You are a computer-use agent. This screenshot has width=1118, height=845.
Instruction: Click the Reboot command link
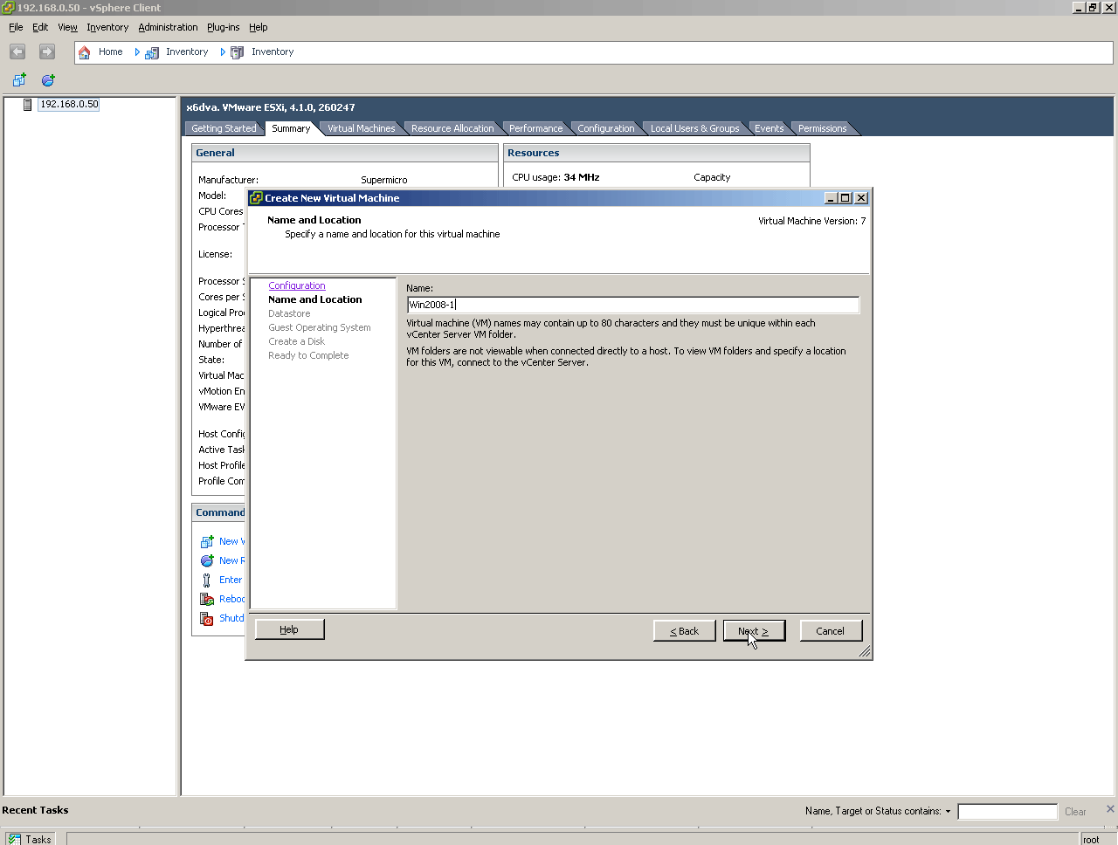pos(231,600)
